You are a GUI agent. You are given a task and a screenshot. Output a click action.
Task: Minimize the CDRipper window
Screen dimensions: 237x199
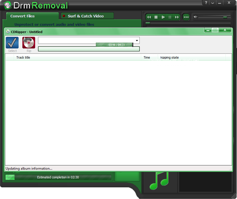208,30
